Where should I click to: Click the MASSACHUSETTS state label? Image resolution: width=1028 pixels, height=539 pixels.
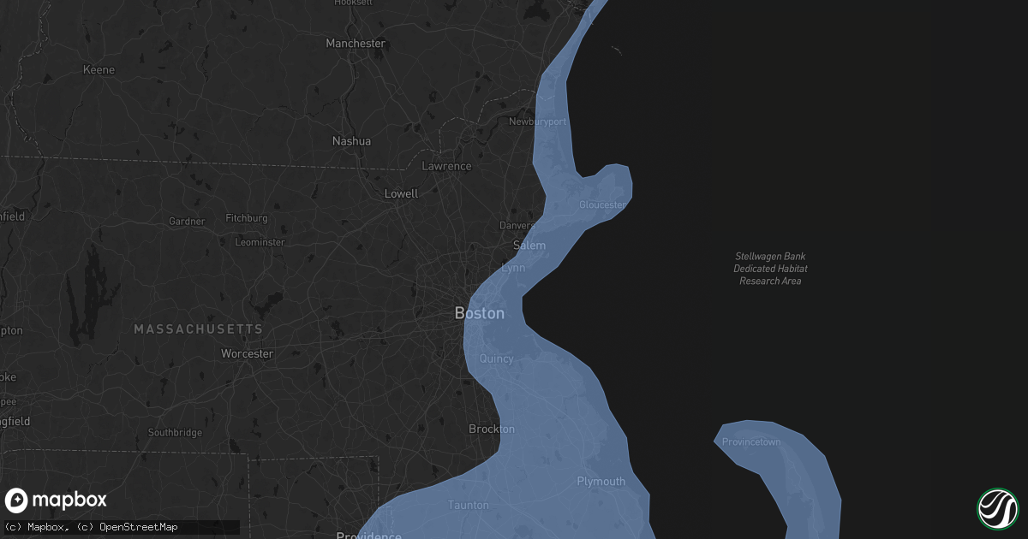click(x=198, y=329)
